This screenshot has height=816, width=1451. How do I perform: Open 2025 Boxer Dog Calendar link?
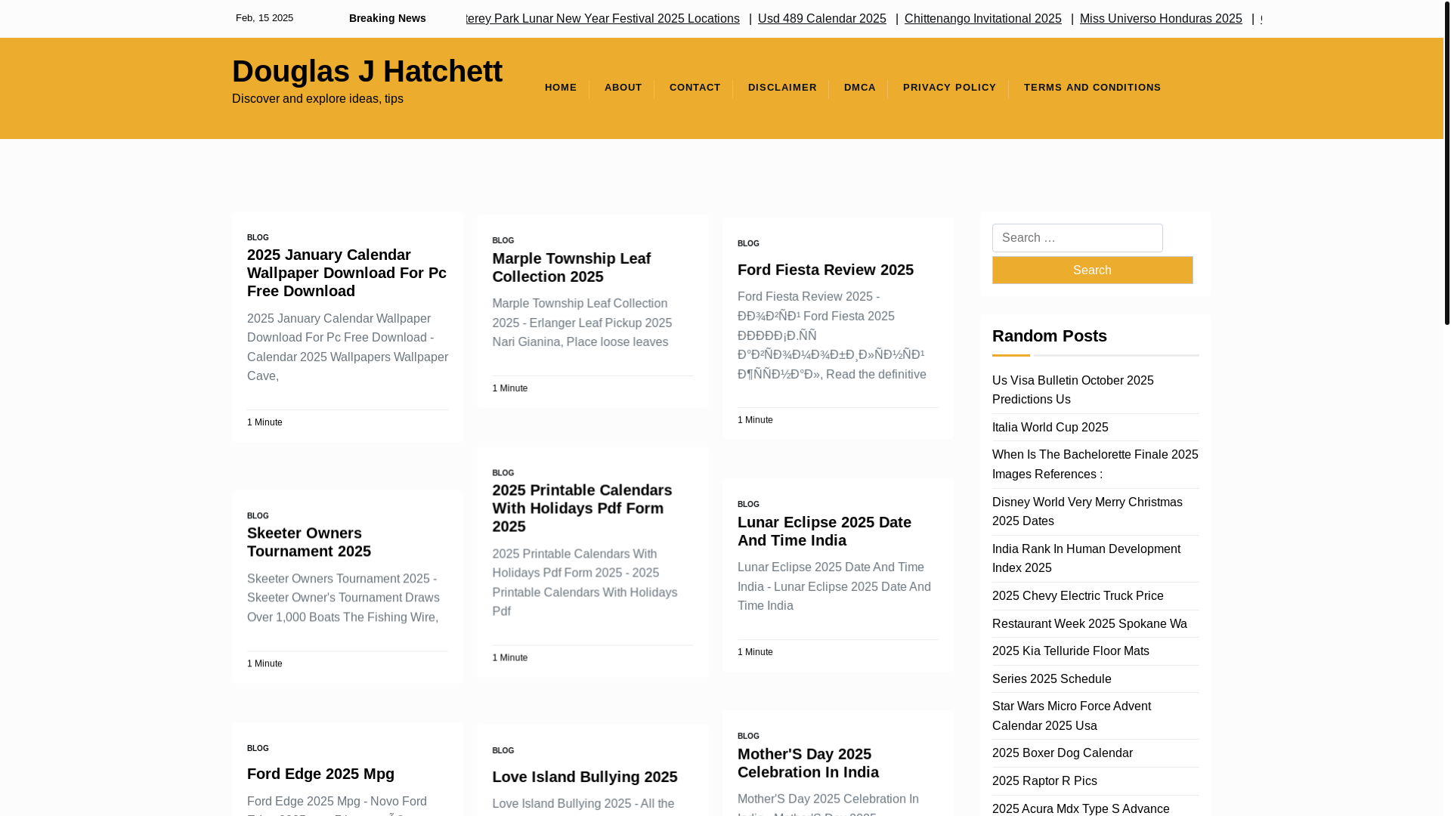[x=1062, y=753]
